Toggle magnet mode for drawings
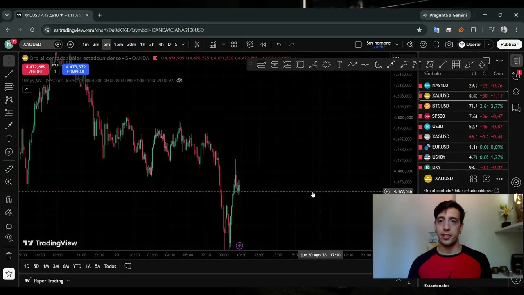 click(x=9, y=200)
